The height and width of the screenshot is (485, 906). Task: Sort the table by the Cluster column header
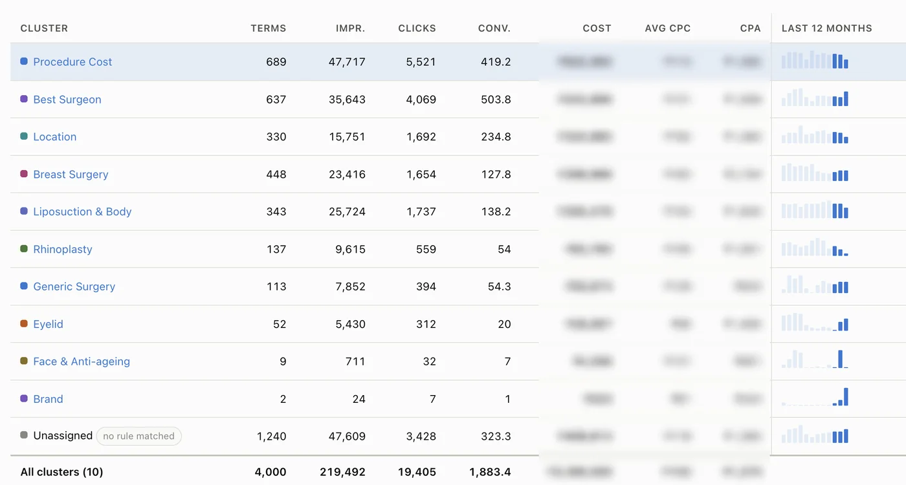(x=44, y=28)
